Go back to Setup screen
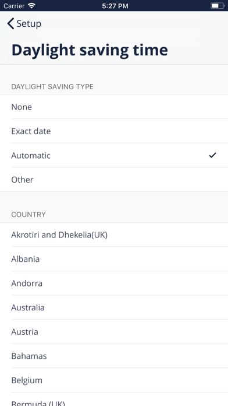The image size is (228, 406). pyautogui.click(x=24, y=23)
